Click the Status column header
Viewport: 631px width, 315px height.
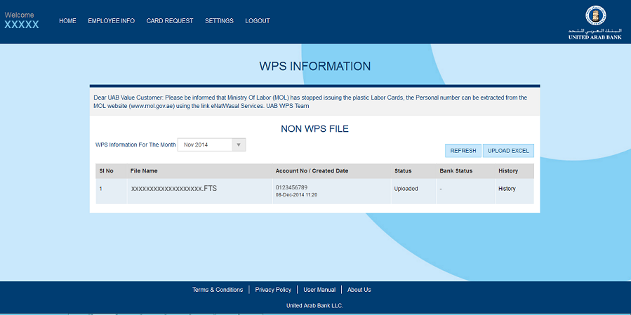point(403,170)
